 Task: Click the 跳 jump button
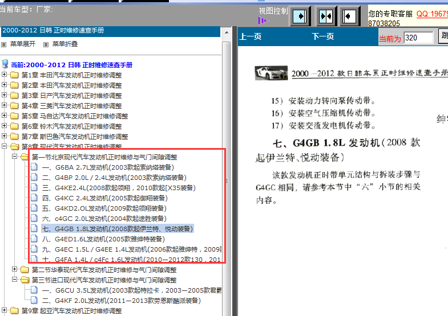point(443,36)
